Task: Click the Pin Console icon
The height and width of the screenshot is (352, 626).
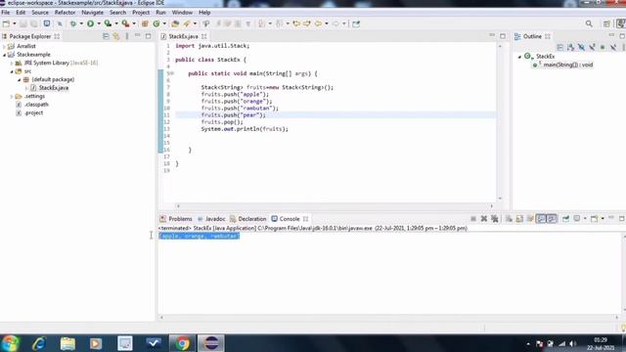Action: coord(565,219)
